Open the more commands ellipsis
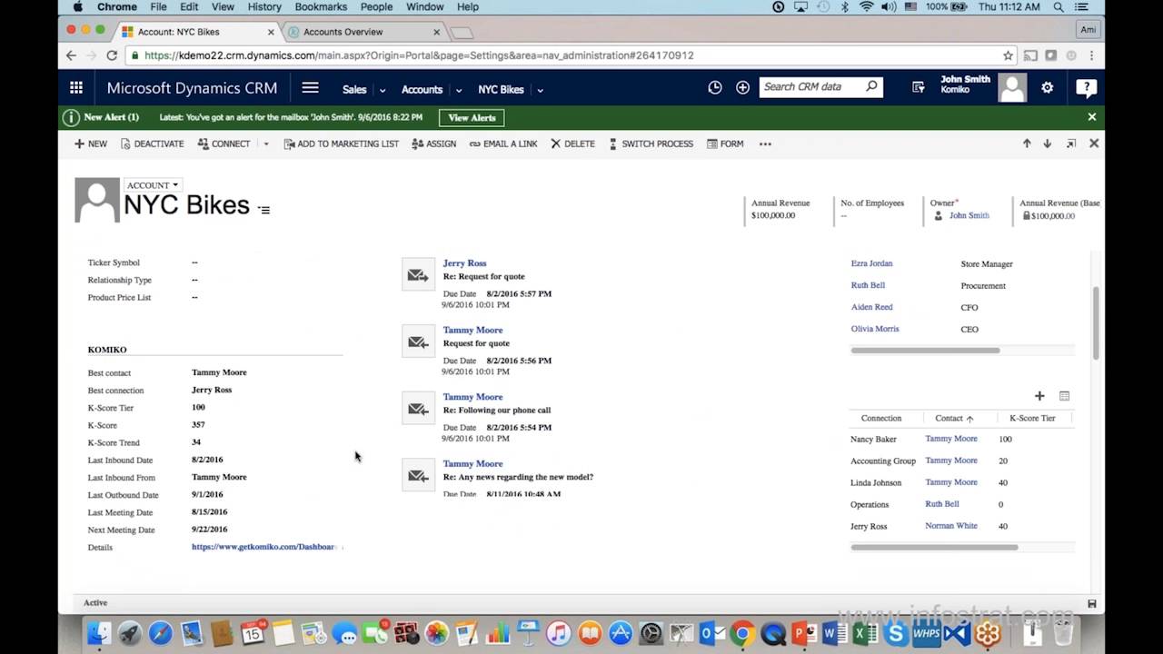Screen dimensions: 1163x654 coord(765,144)
